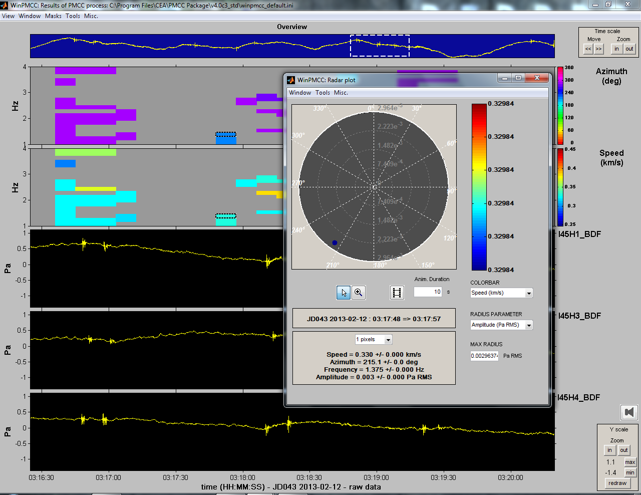641x495 pixels.
Task: Click the I45H1_BDF channel label
Action: (x=579, y=234)
